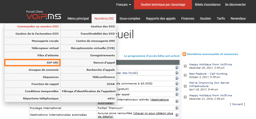Open the Menu principal tab
This screenshot has height=119, width=256.
point(78,19)
